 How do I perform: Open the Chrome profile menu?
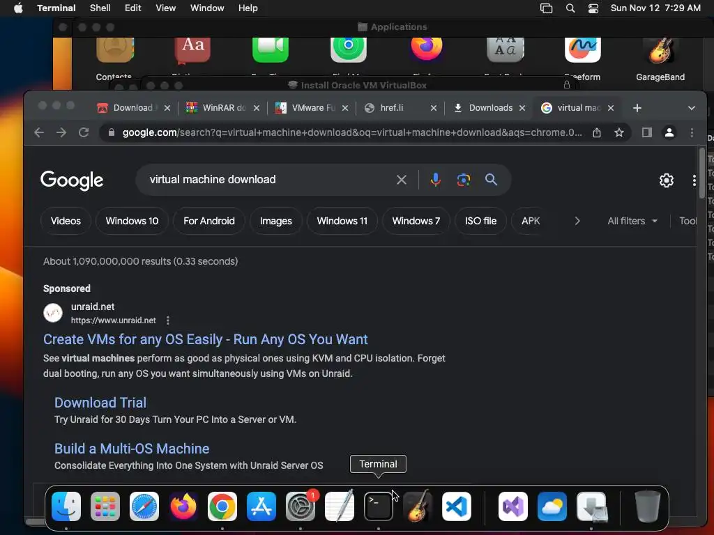(669, 132)
